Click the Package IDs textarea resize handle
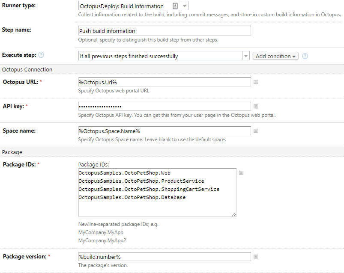 [x=234, y=214]
